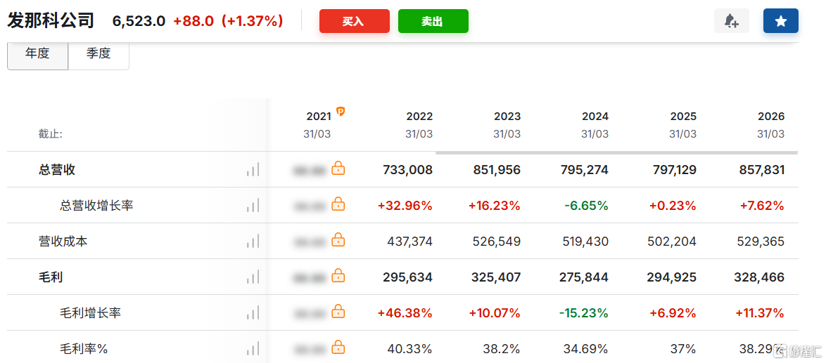Click the gross profit growth +6.92%
The height and width of the screenshot is (363, 826).
pyautogui.click(x=673, y=312)
